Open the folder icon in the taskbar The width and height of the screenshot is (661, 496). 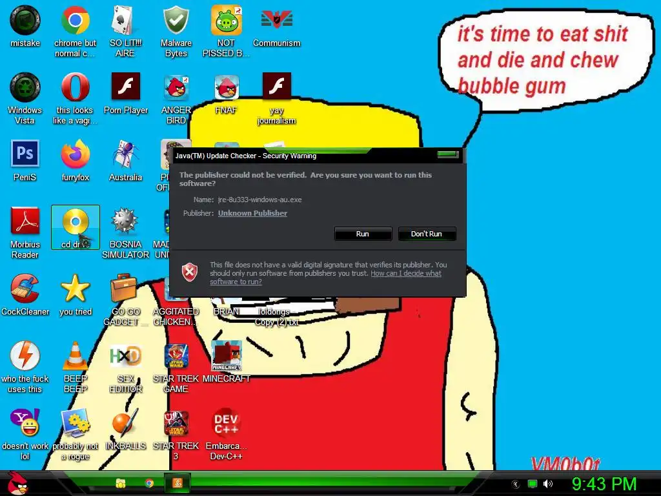tap(121, 483)
